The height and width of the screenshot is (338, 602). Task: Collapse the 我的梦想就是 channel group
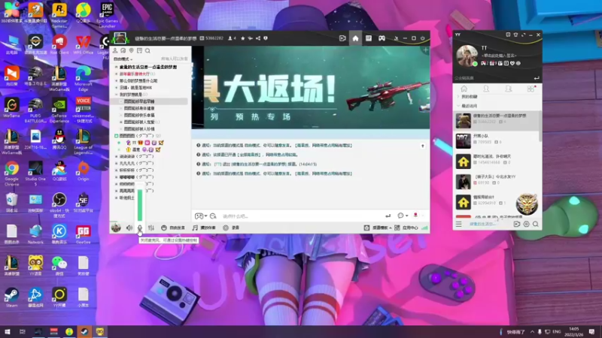coord(117,95)
